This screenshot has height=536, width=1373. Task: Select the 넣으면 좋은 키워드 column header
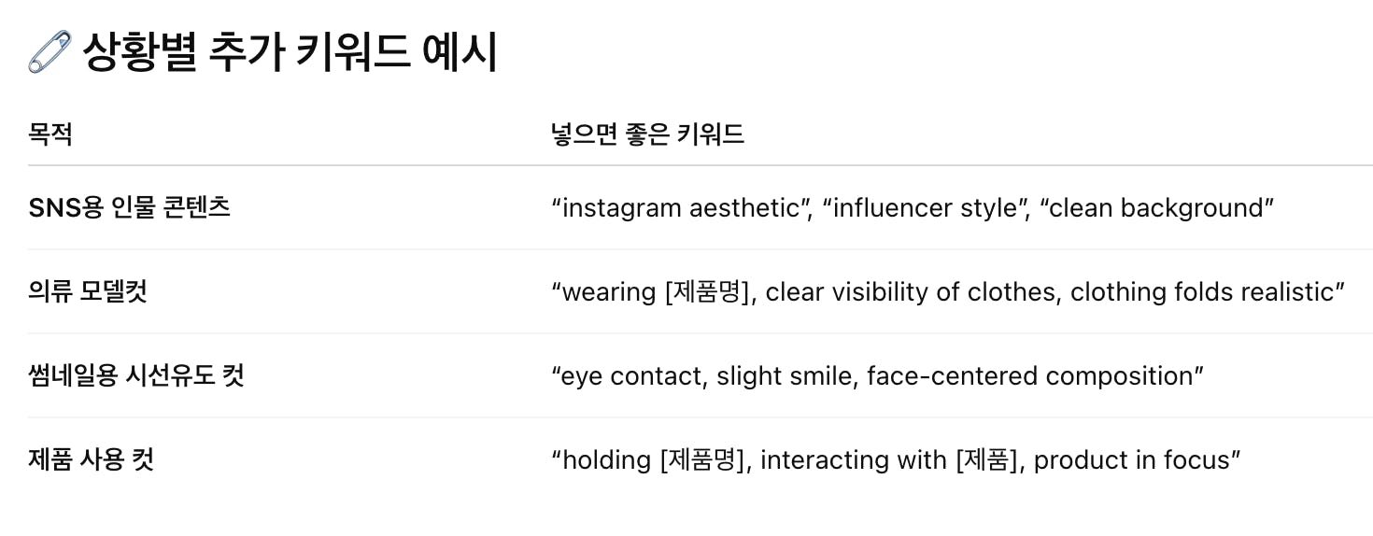click(647, 134)
